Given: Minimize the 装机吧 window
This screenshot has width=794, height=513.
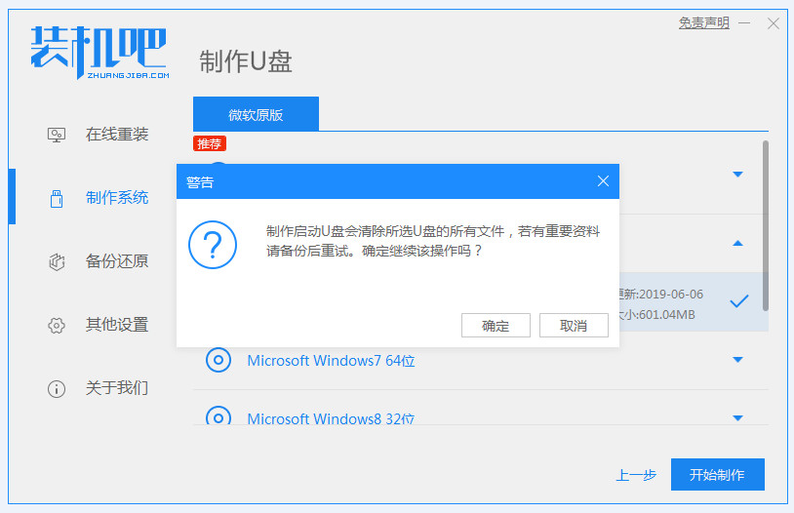Looking at the screenshot, I should click(744, 23).
